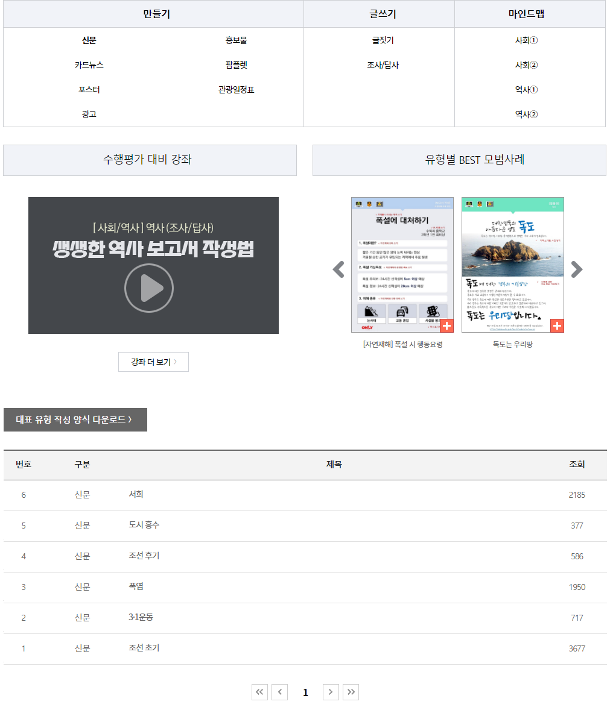
Task: Go to next page of the list
Action: [x=331, y=692]
